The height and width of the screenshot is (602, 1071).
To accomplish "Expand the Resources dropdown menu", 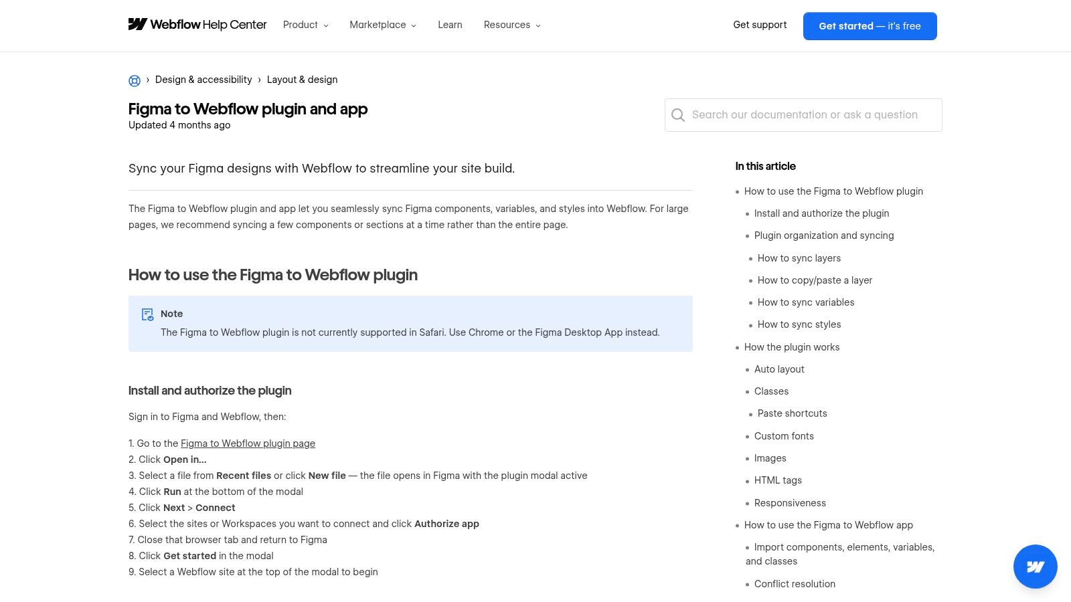I will (511, 25).
